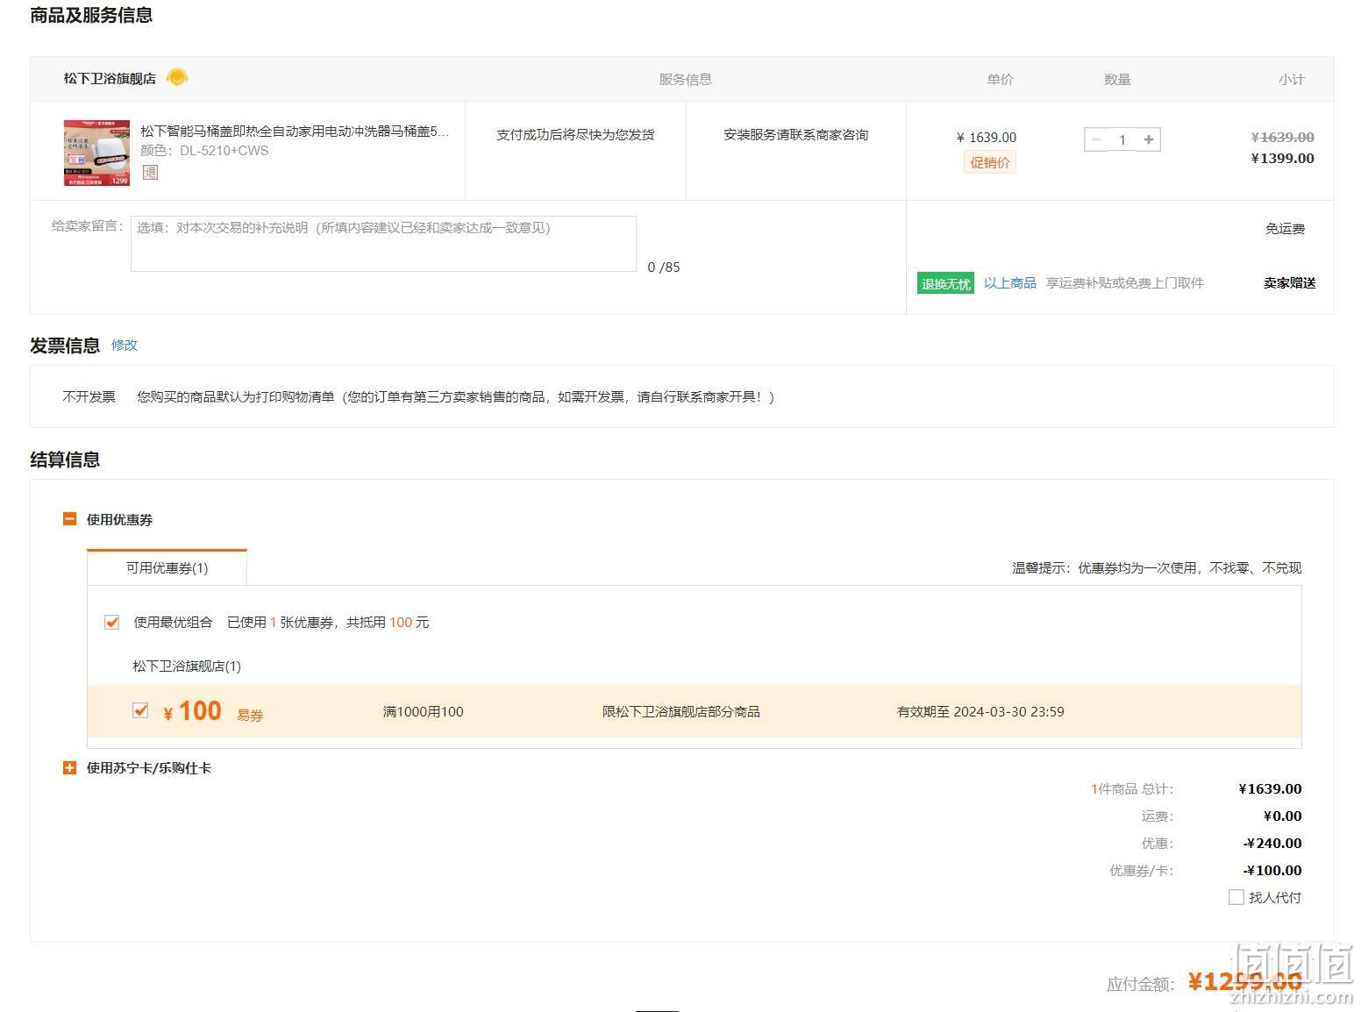Click the 满1000用100 coupon condition
Viewport: 1361px width, 1012px height.
pyautogui.click(x=424, y=711)
